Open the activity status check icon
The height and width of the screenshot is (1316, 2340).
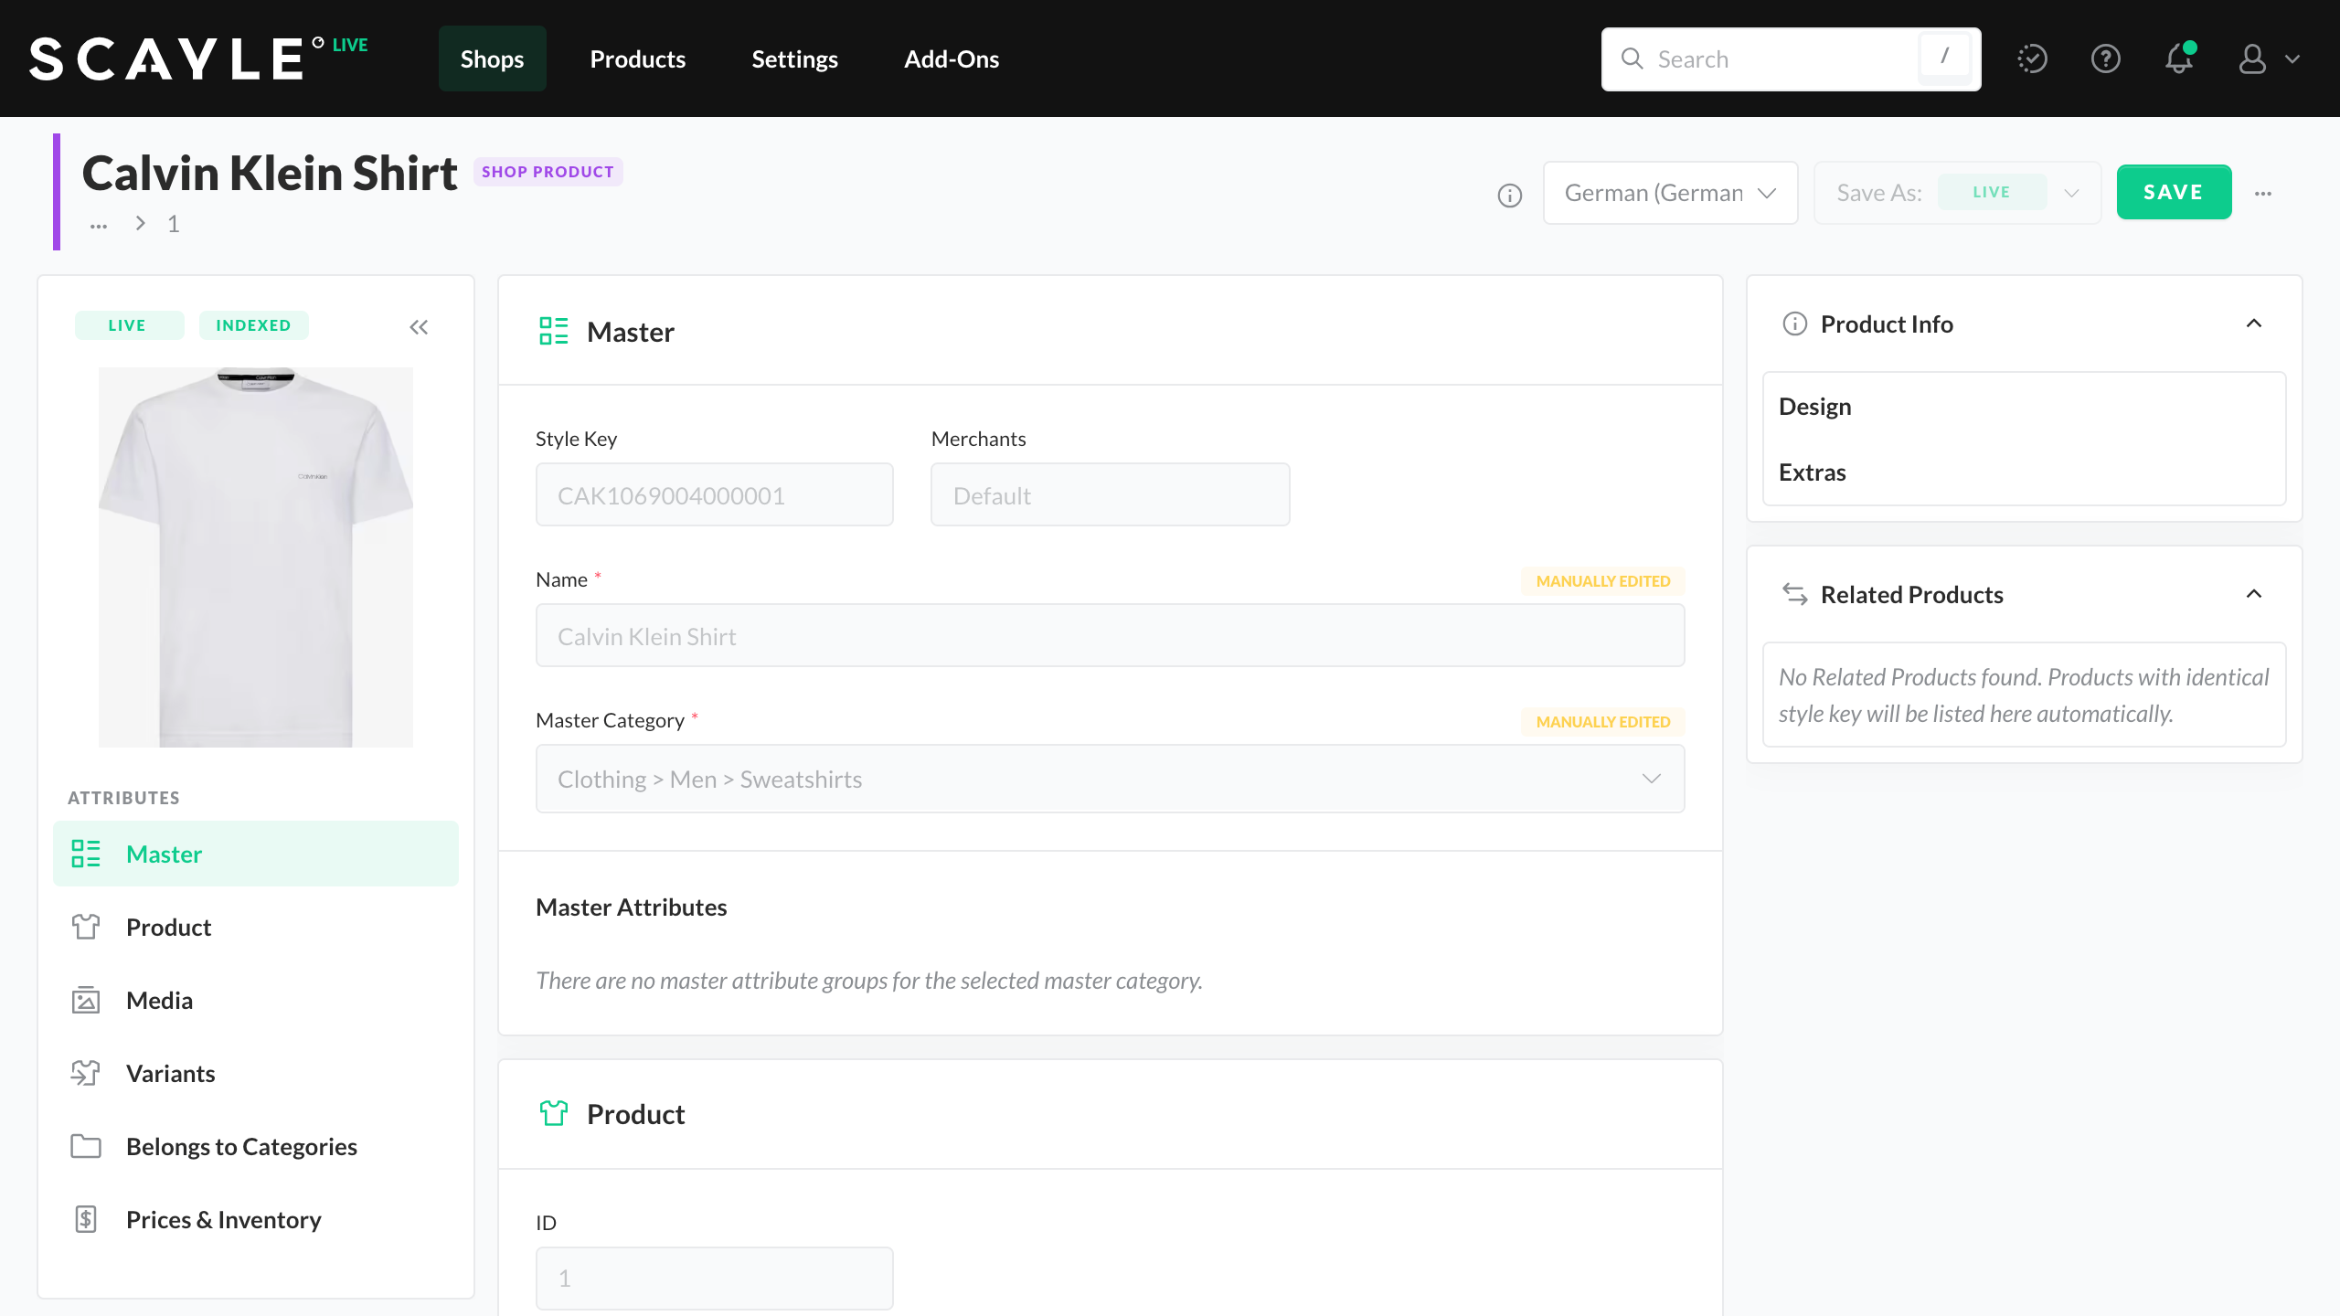2032,58
